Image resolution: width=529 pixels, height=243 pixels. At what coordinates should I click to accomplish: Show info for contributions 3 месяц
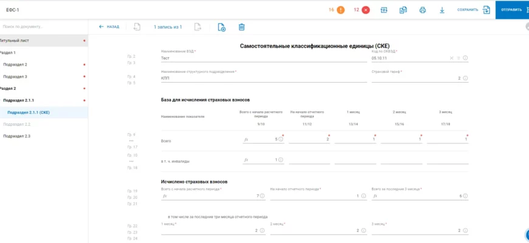coord(465,230)
